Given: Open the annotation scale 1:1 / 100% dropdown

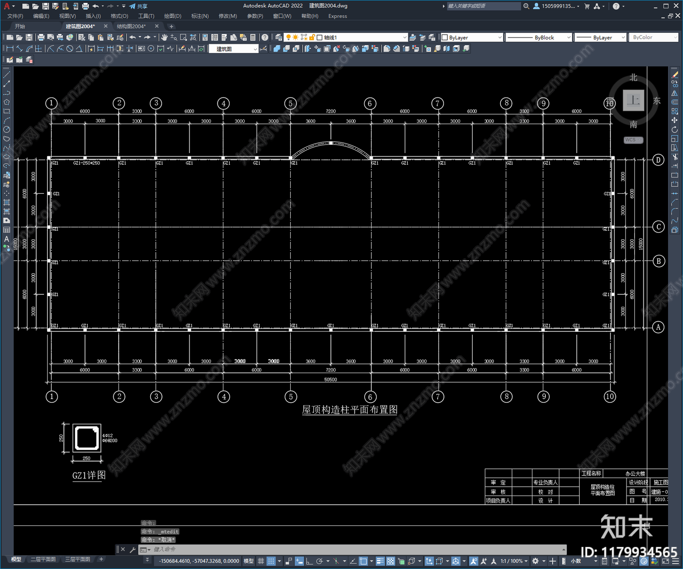Looking at the screenshot, I should coord(514,561).
